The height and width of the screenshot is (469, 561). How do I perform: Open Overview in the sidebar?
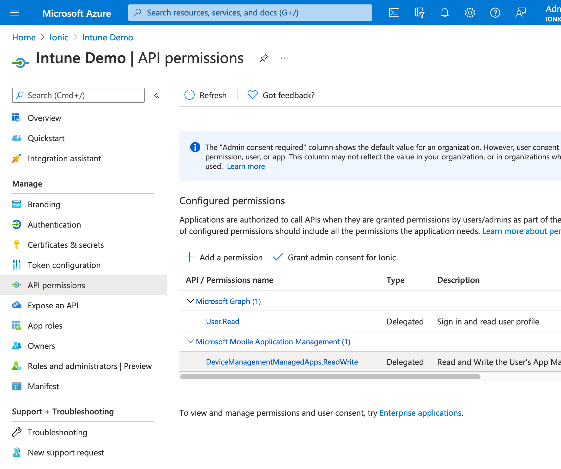[44, 118]
